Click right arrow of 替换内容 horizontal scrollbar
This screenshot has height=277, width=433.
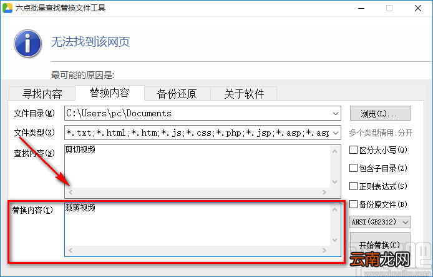(x=324, y=251)
